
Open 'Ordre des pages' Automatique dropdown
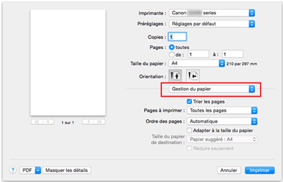tap(222, 121)
